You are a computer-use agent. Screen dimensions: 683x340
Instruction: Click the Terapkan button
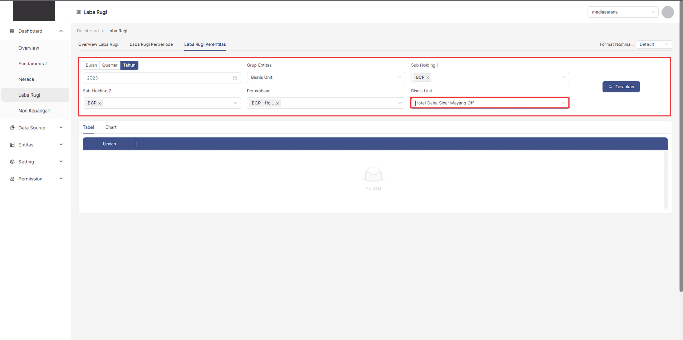pos(621,87)
